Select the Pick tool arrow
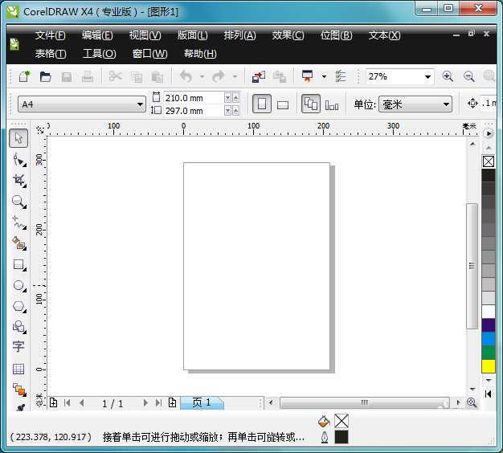 18,138
